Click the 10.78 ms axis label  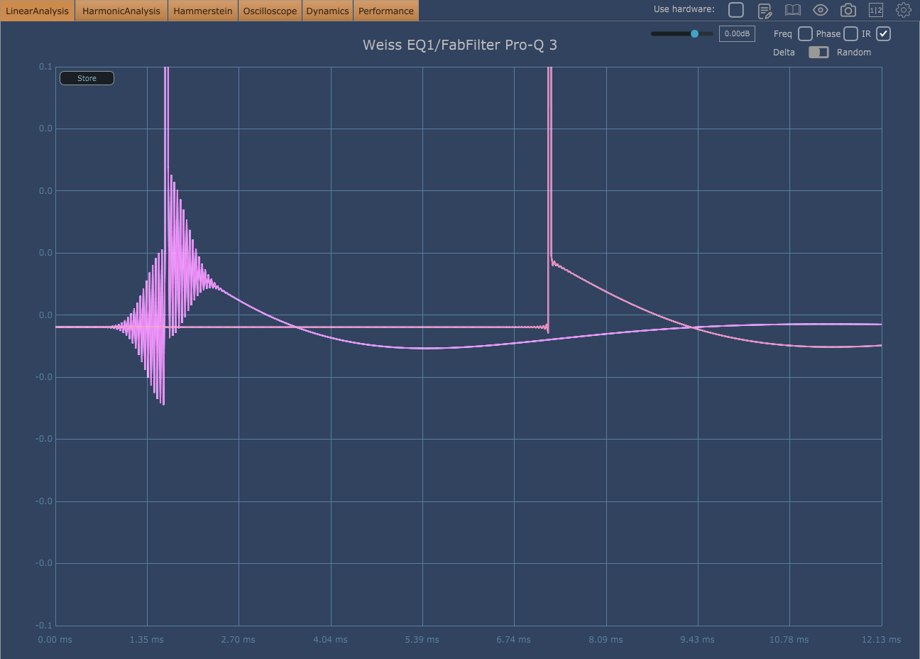coord(789,639)
